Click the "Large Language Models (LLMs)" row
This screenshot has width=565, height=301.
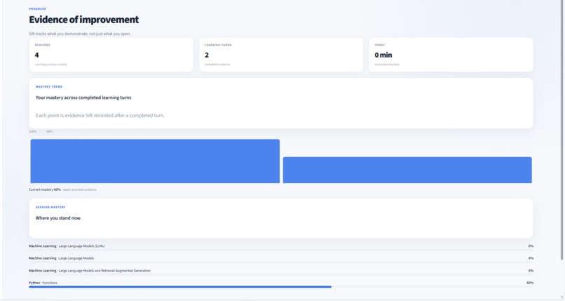[281, 246]
